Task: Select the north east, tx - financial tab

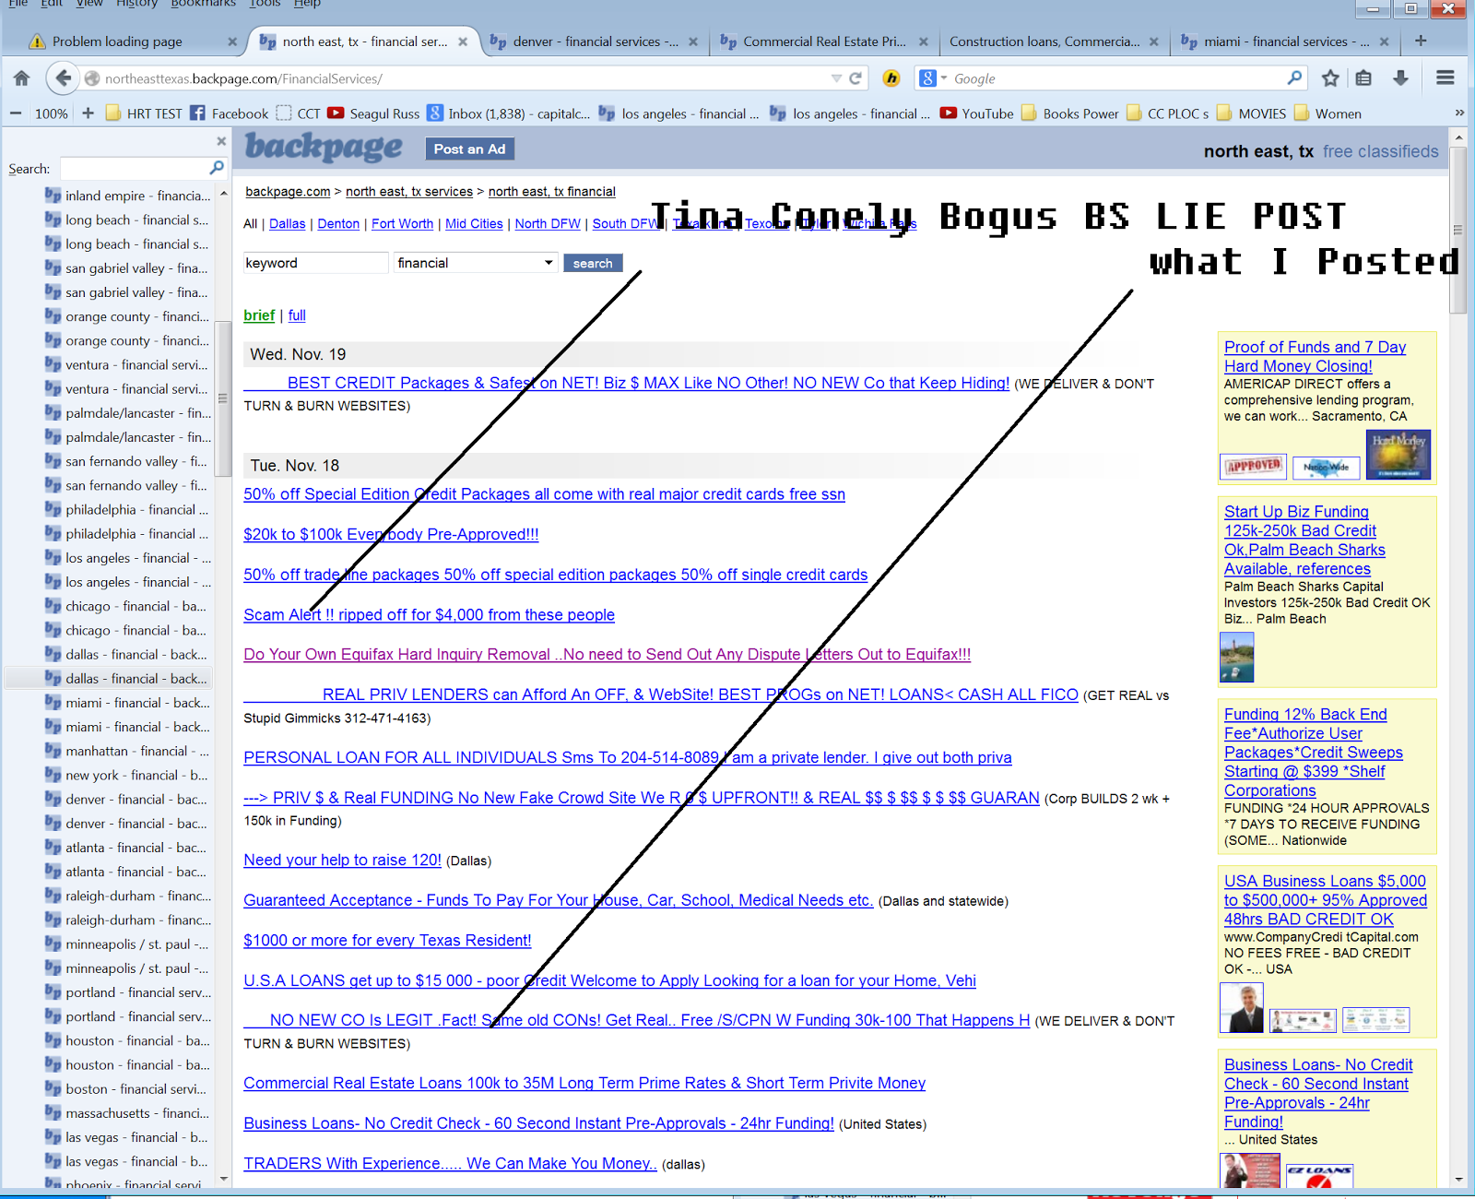Action: [365, 42]
